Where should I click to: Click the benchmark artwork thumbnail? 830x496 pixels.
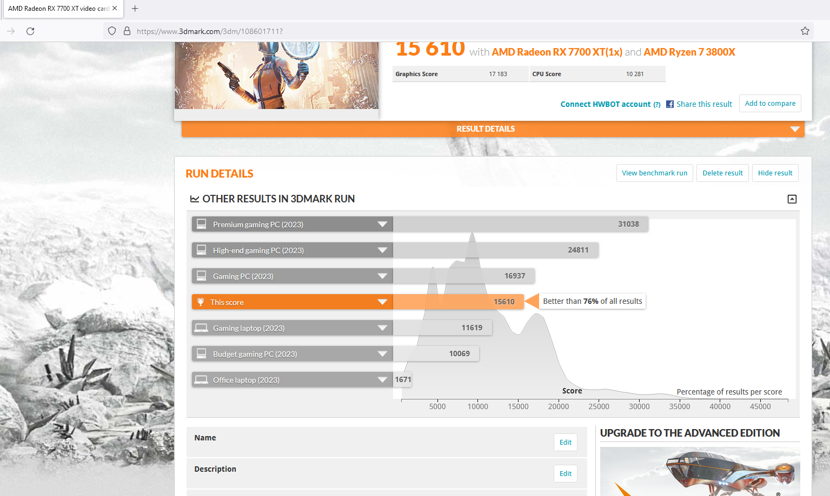pos(276,76)
